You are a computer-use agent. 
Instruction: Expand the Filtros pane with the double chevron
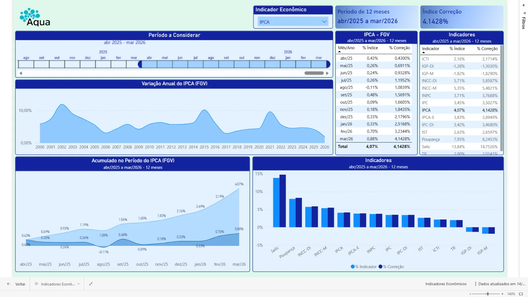coord(523,5)
